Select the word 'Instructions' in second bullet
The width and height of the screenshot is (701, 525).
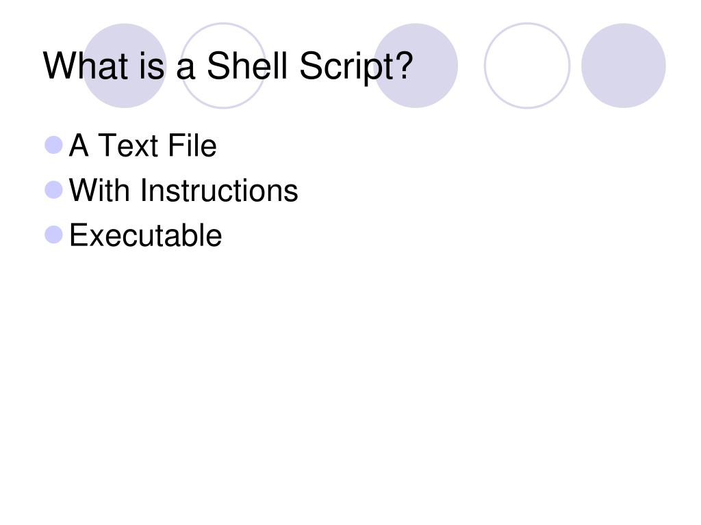pyautogui.click(x=219, y=190)
